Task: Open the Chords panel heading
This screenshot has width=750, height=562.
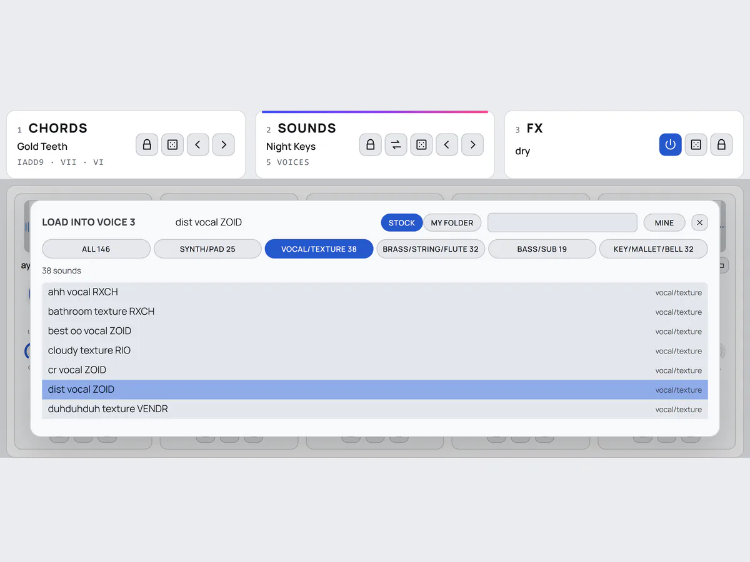Action: point(58,128)
